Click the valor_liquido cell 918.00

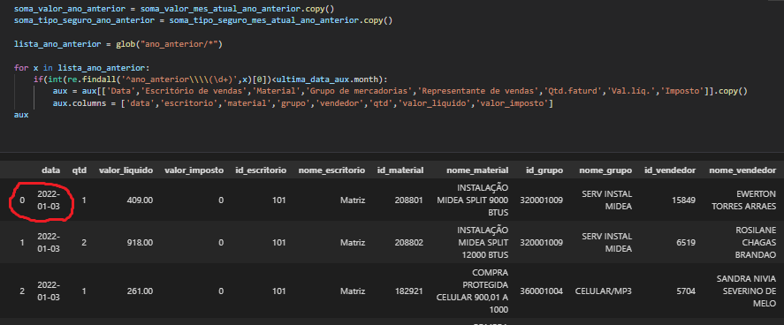click(x=140, y=243)
